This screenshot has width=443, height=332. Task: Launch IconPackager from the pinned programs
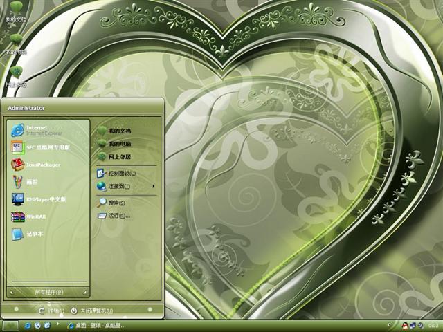tap(42, 165)
